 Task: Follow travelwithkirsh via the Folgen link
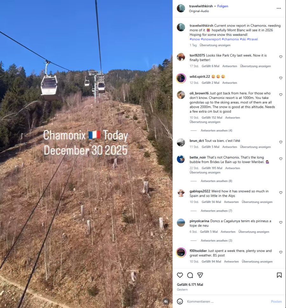click(x=223, y=6)
